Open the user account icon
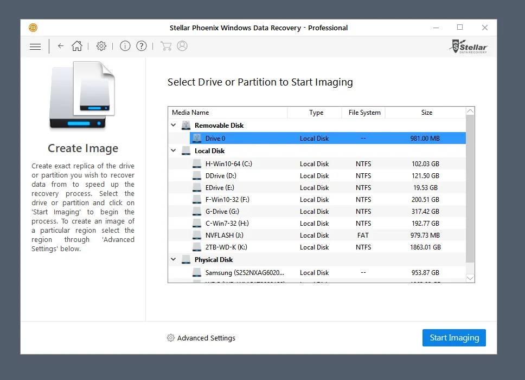Image resolution: width=525 pixels, height=380 pixels. coord(182,47)
